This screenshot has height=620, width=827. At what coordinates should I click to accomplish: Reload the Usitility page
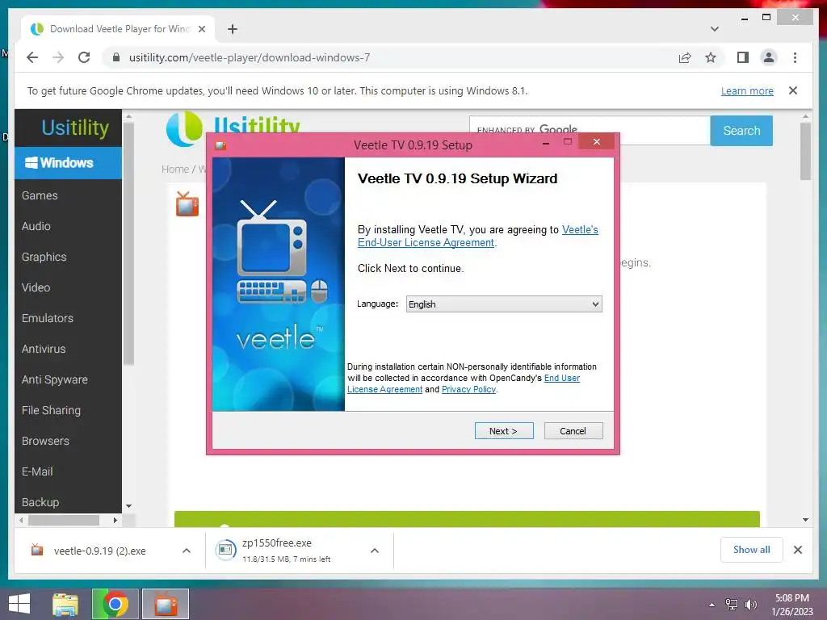pos(84,57)
